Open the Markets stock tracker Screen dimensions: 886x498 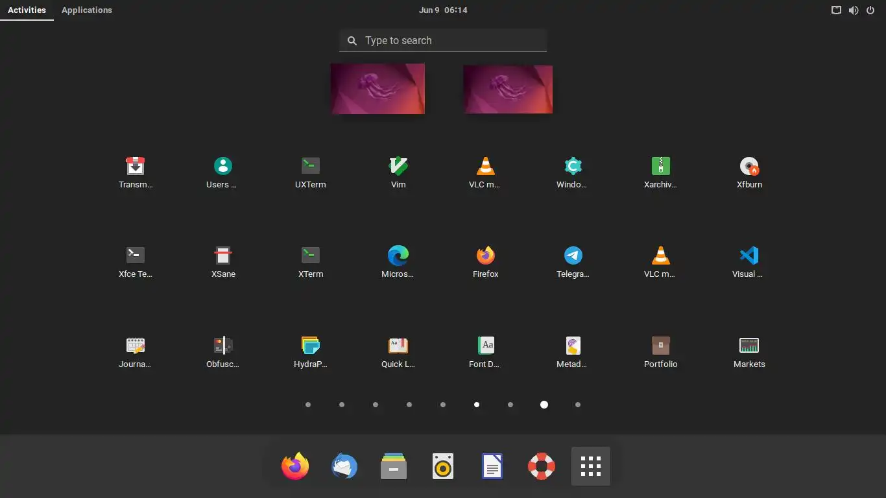click(x=749, y=351)
